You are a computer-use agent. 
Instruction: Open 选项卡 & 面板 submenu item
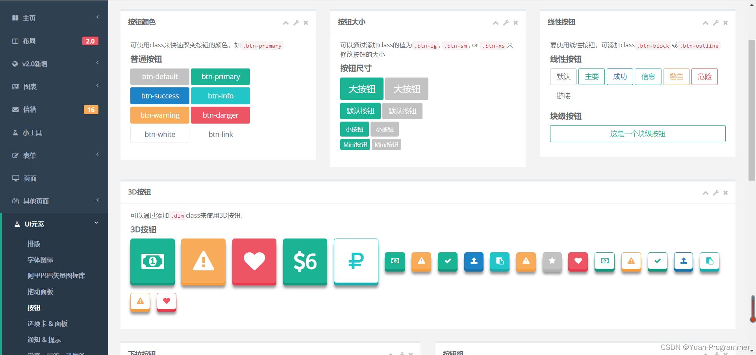(48, 324)
